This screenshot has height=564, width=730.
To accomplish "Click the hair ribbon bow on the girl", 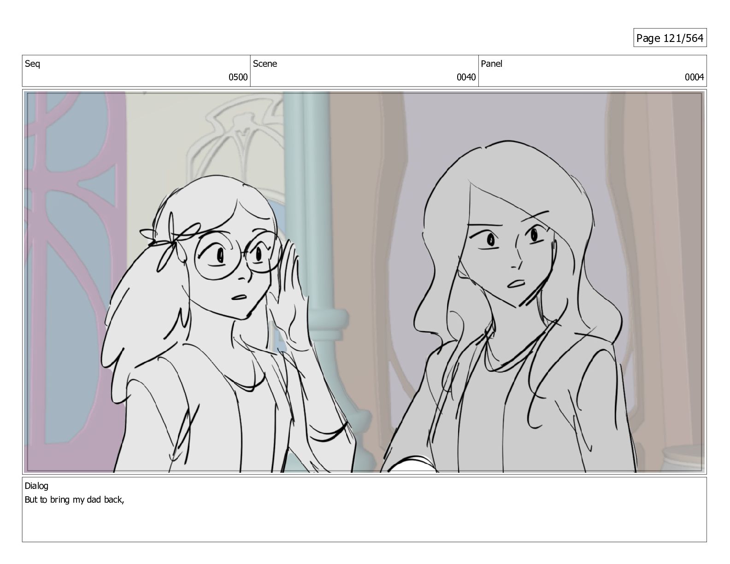I will [171, 240].
